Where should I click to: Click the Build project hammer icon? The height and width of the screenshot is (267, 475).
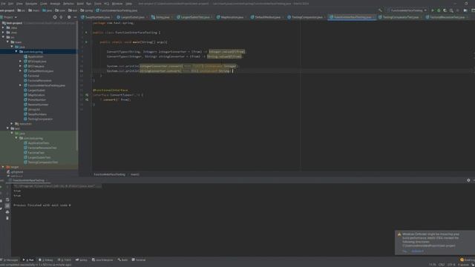pyautogui.click(x=381, y=10)
